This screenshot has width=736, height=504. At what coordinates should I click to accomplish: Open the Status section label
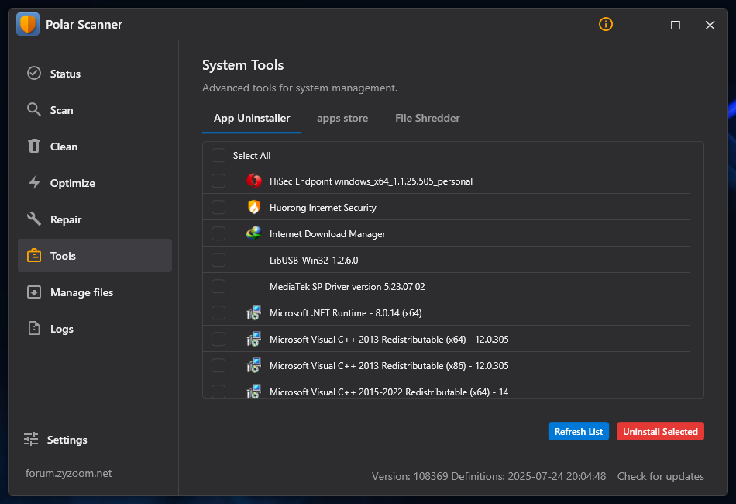(65, 74)
